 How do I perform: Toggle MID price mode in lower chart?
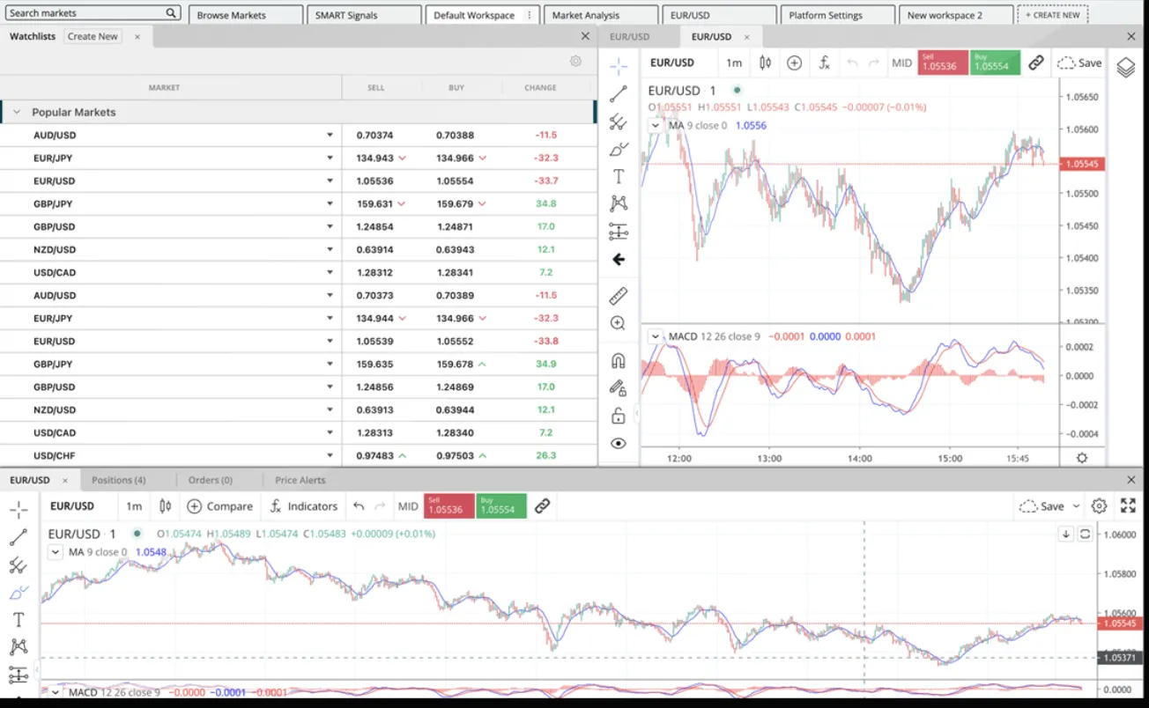tap(408, 506)
